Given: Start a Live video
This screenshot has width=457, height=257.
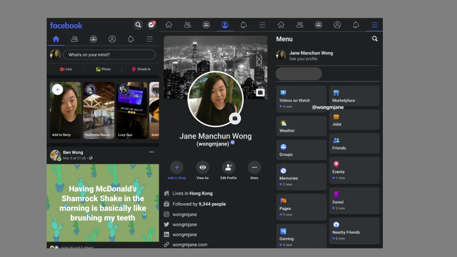Looking at the screenshot, I should [66, 69].
